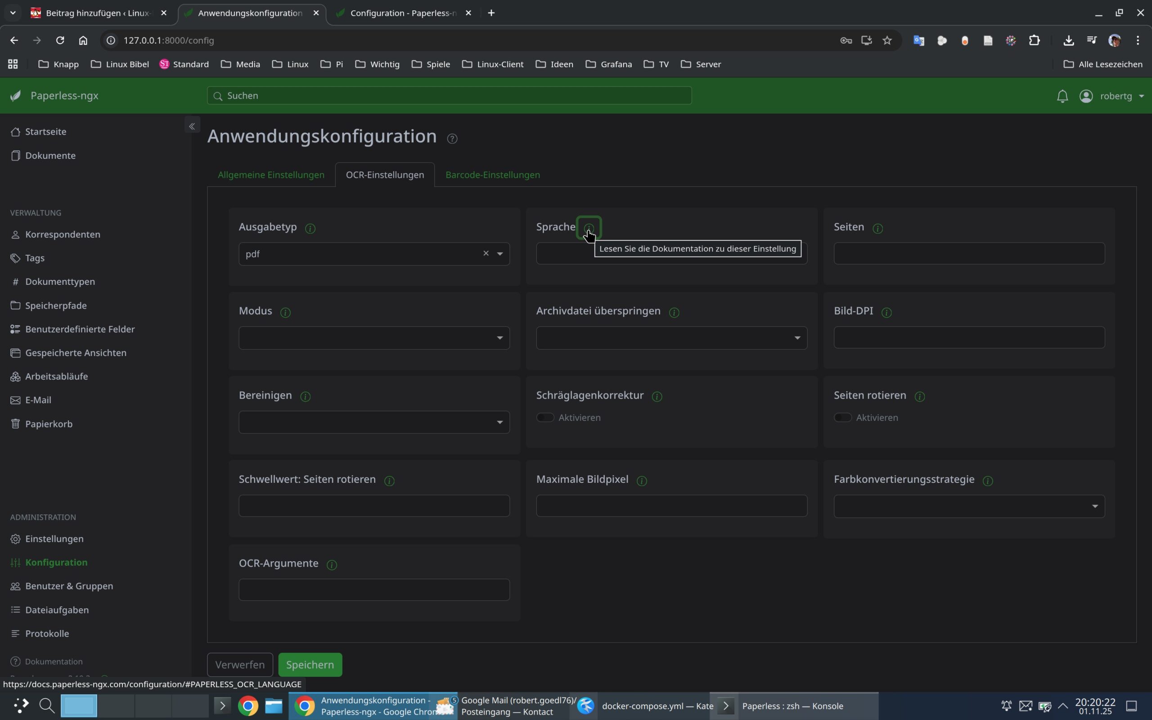Click info icon next to OCR-Argumente

[332, 565]
